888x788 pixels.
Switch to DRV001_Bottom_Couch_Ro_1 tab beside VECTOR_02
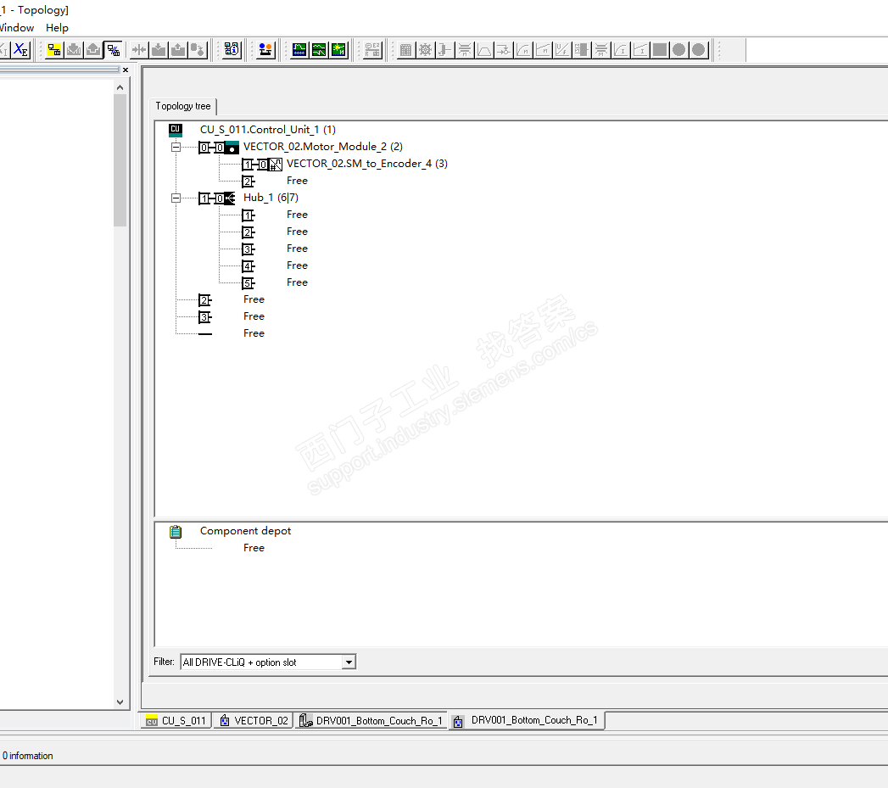pyautogui.click(x=371, y=721)
